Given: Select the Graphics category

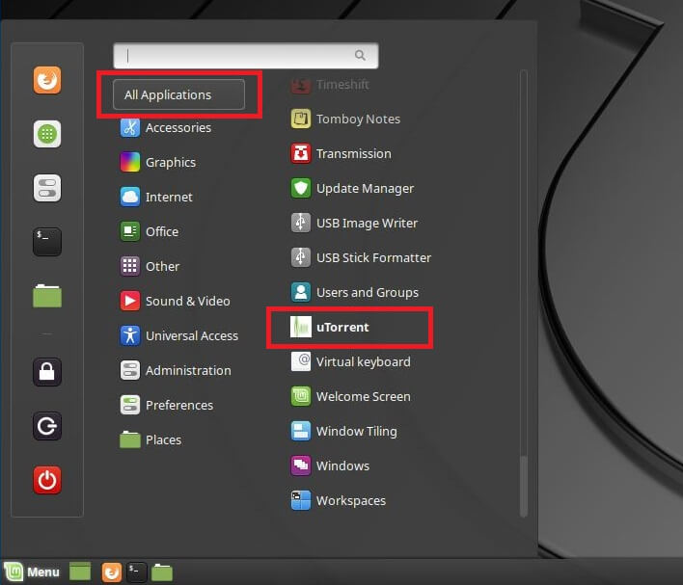Looking at the screenshot, I should point(158,162).
